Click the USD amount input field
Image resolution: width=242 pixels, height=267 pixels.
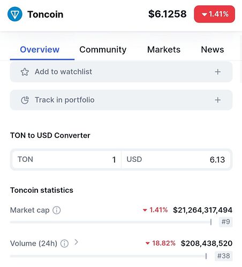(x=176, y=160)
